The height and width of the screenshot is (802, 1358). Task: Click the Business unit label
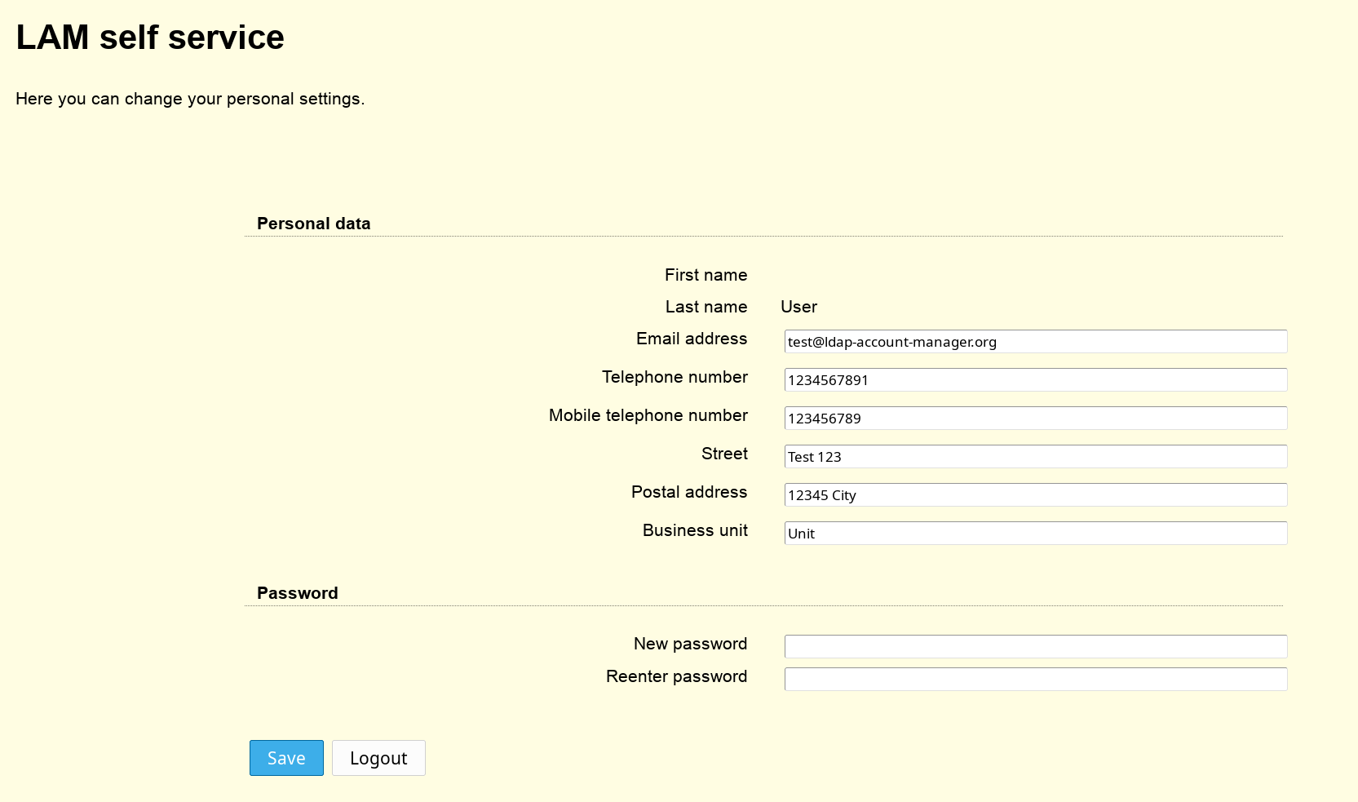694,530
